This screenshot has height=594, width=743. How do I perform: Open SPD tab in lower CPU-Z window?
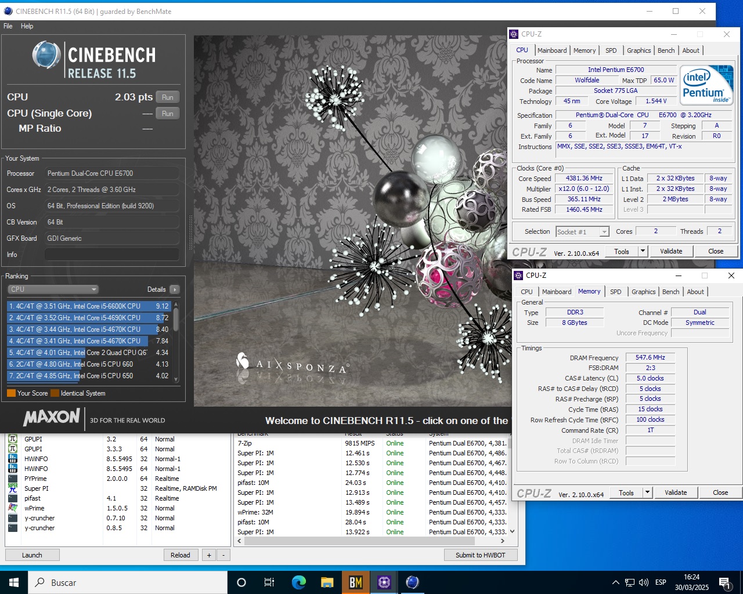[x=616, y=292]
